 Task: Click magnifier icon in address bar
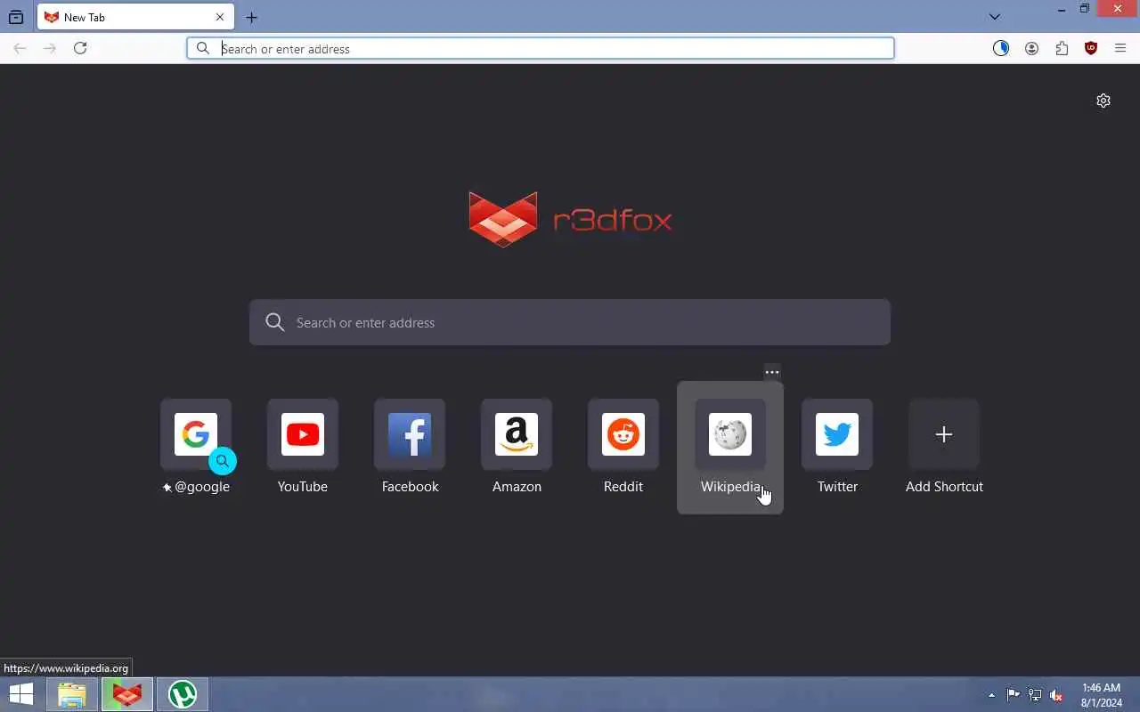point(203,48)
